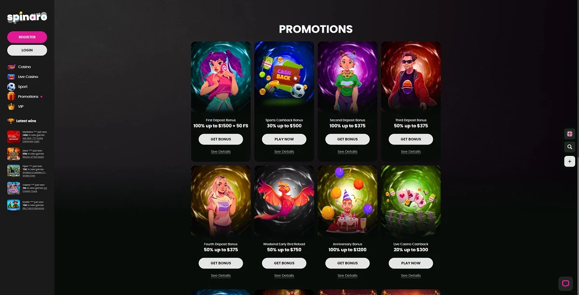Click the Casino slot machine icon

(x=12, y=67)
